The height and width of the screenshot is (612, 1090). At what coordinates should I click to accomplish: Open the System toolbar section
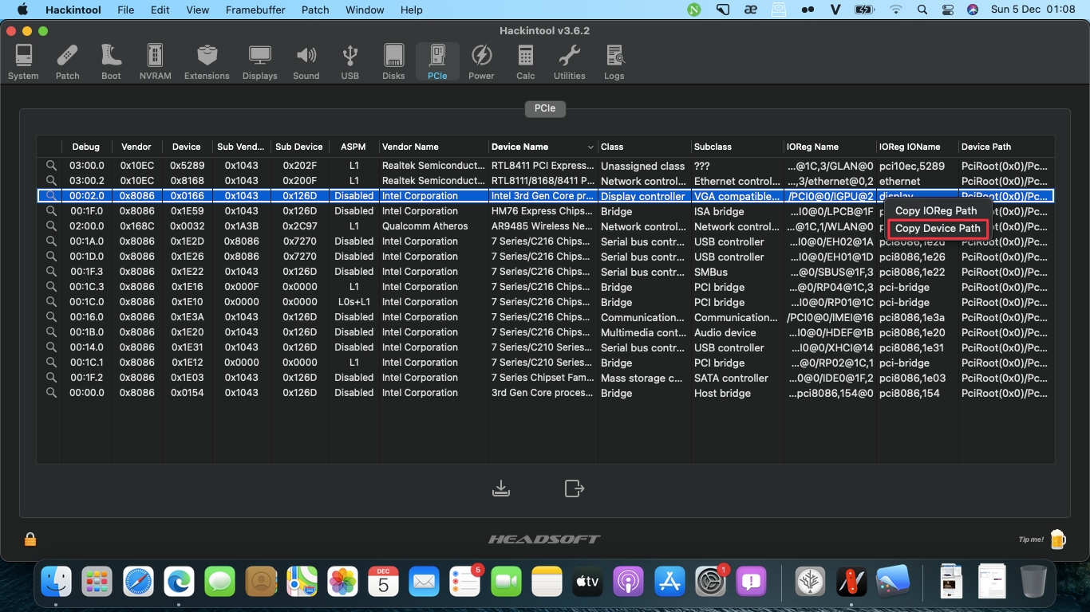click(x=23, y=62)
